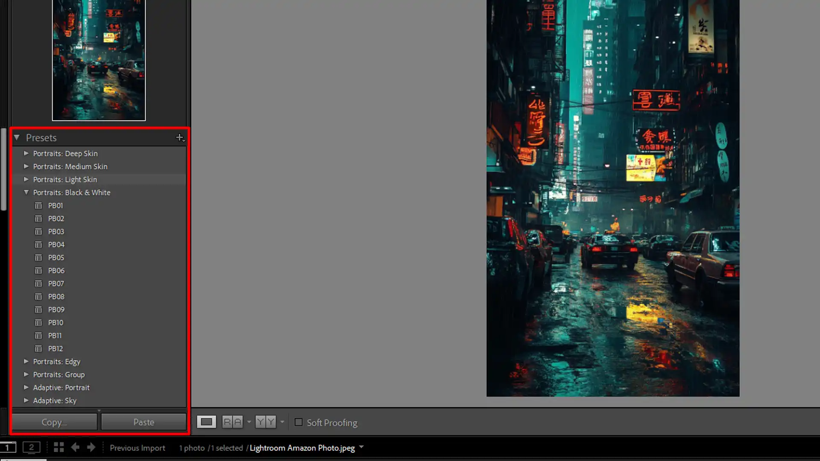Click the PB04 preset icon
Viewport: 820px width, 461px height.
point(38,245)
